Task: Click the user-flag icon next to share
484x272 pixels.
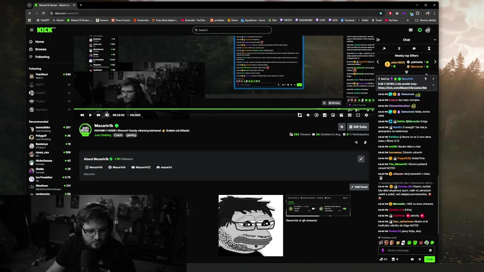Action: coord(365,142)
